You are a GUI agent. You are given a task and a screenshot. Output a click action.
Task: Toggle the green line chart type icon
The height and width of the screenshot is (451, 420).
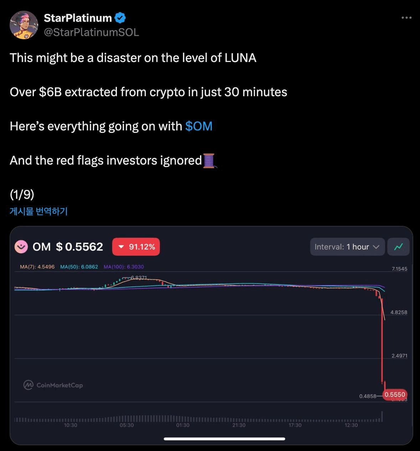398,247
